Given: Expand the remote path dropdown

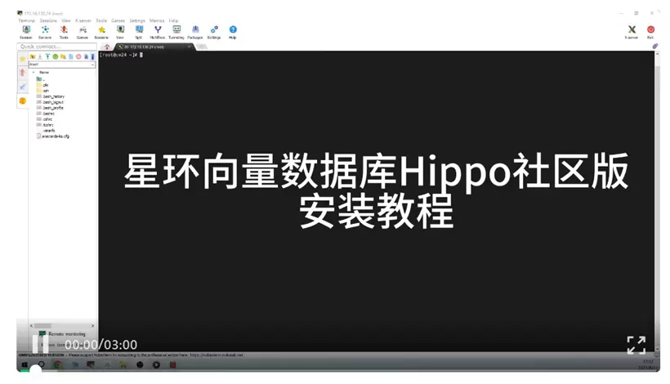Looking at the screenshot, I should tap(92, 65).
